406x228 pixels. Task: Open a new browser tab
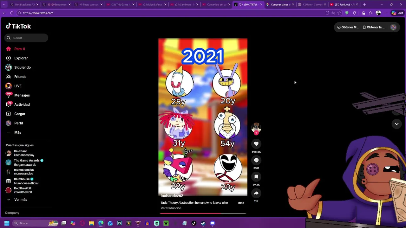364,4
